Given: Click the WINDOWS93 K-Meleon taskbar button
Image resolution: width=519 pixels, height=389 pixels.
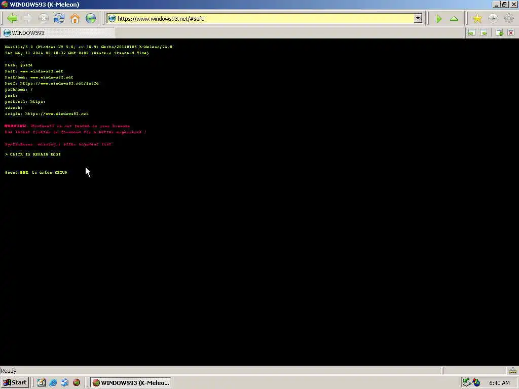Looking at the screenshot, I should pyautogui.click(x=131, y=383).
